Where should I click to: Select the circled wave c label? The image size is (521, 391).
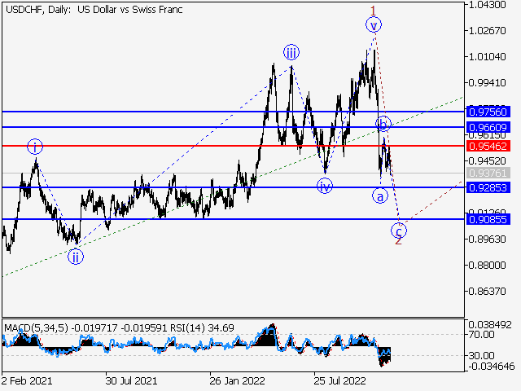tap(399, 231)
